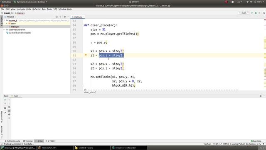Open the File menu
266x150 pixels.
coord(2,9)
